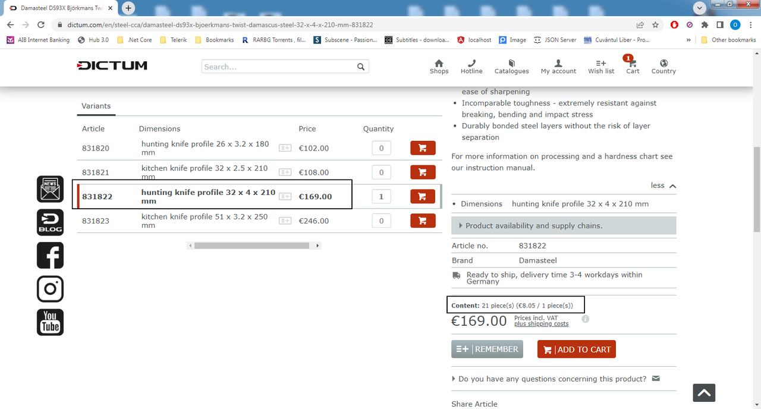Click the Dictum logo
This screenshot has height=409, width=761.
pyautogui.click(x=112, y=65)
